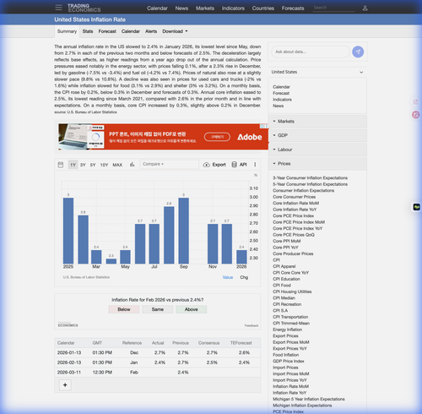
Task: Click the Export cloud download icon
Action: [x=207, y=165]
